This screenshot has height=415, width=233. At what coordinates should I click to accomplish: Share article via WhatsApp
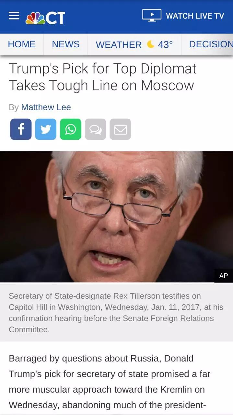pyautogui.click(x=71, y=129)
